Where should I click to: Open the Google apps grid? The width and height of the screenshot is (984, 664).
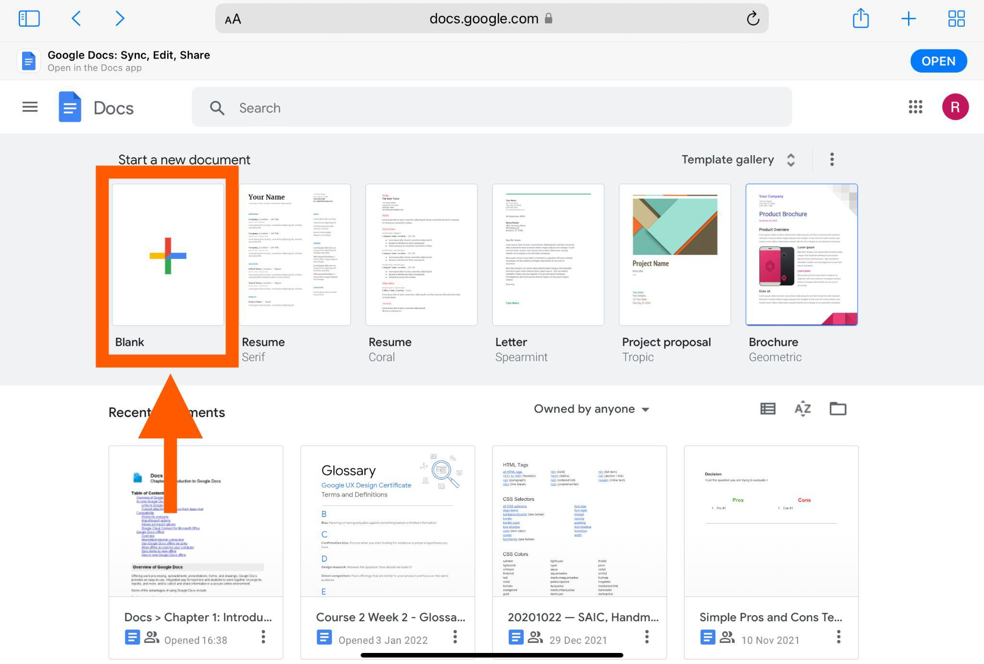click(915, 107)
